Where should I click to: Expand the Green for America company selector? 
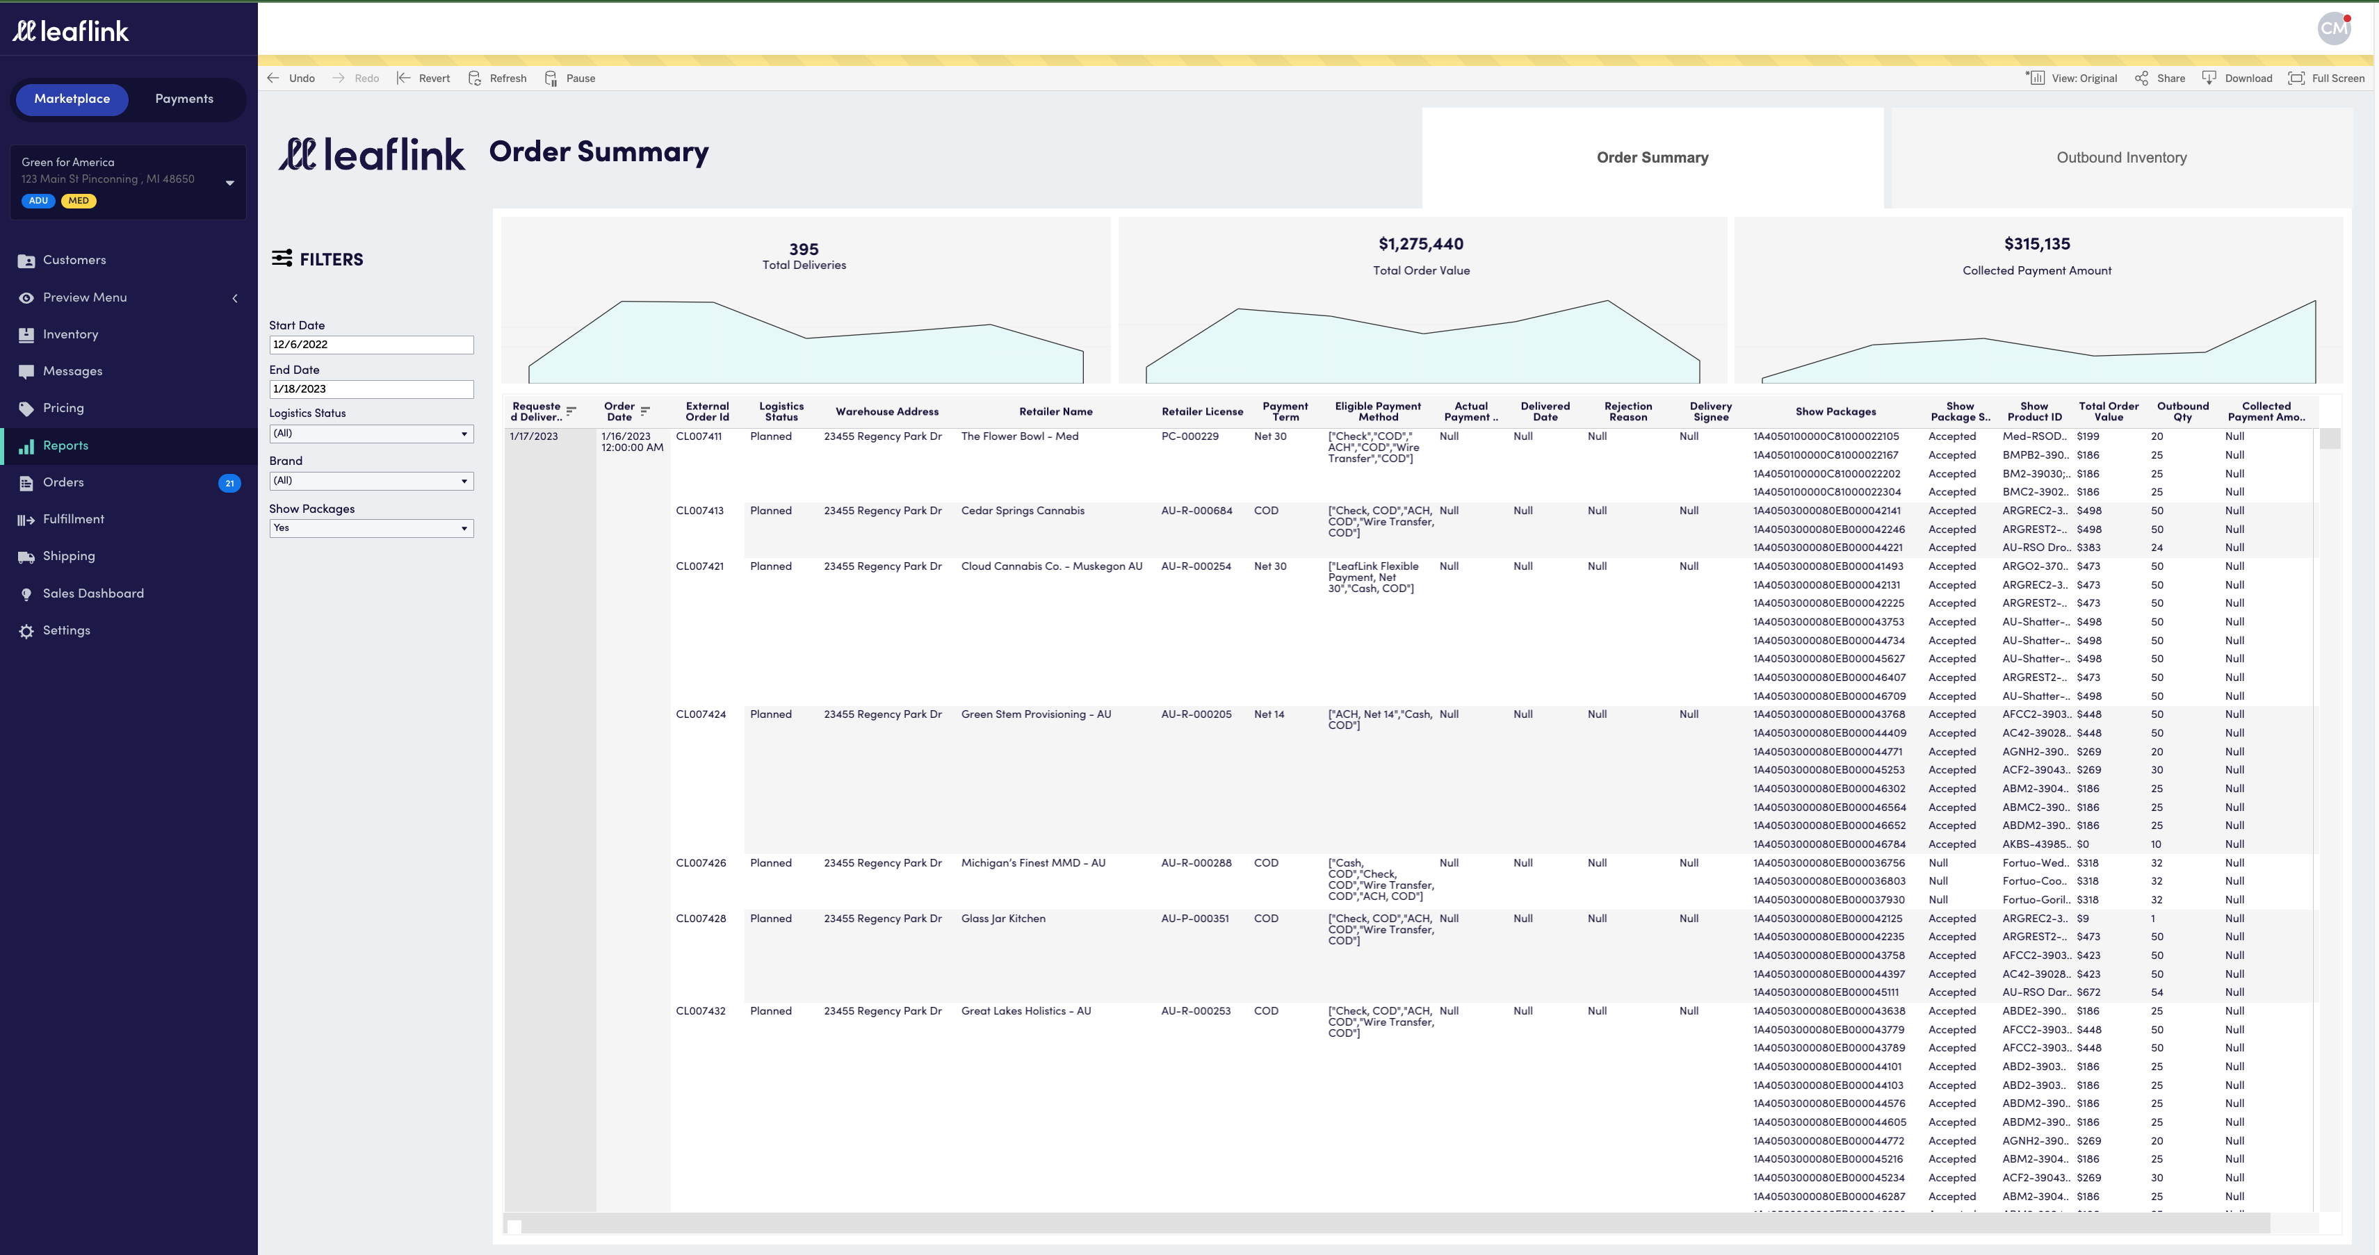[230, 182]
